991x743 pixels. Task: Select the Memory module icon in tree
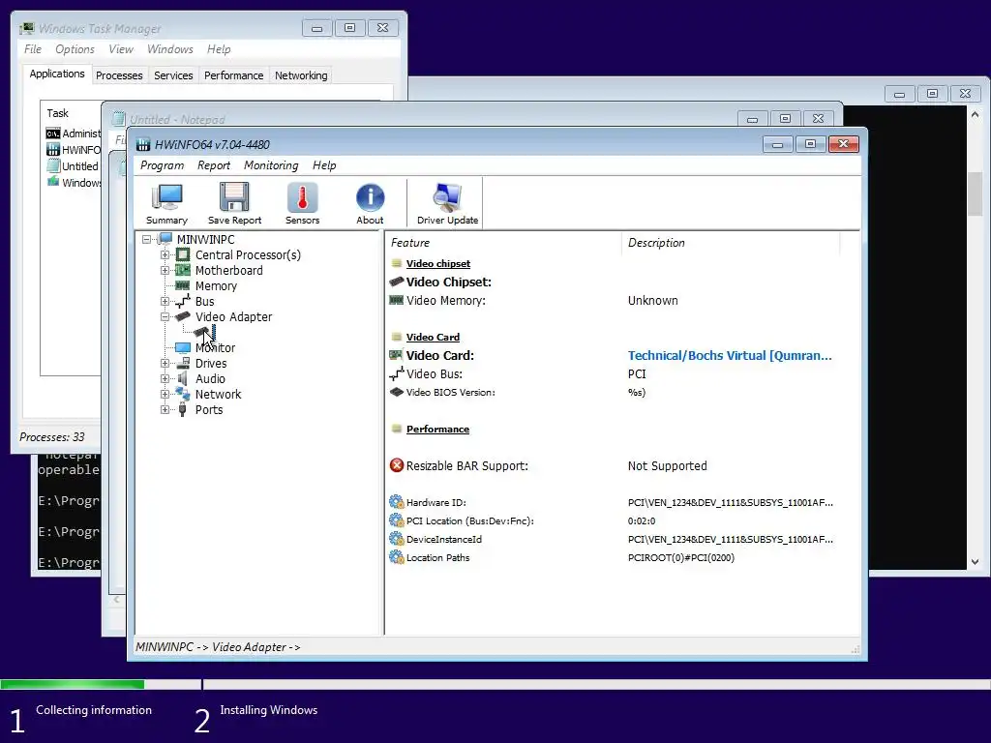183,285
